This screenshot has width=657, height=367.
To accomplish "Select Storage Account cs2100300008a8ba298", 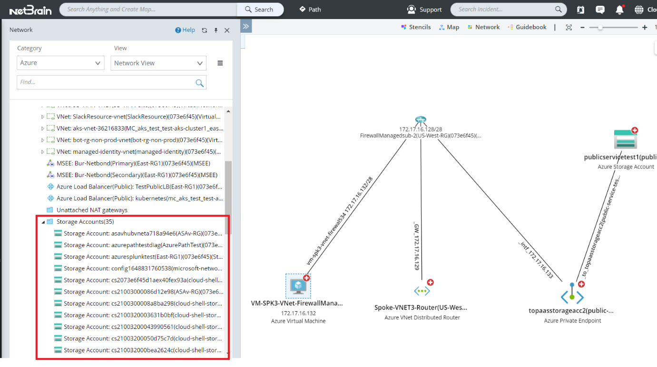I will (138, 303).
